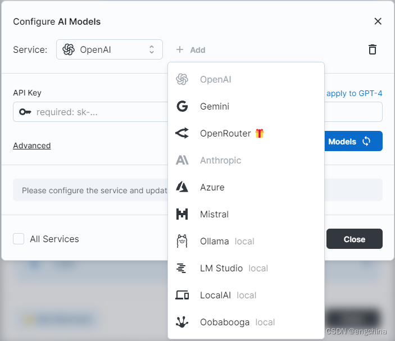Click the Gemini G logo icon
395x341 pixels.
[x=182, y=106]
